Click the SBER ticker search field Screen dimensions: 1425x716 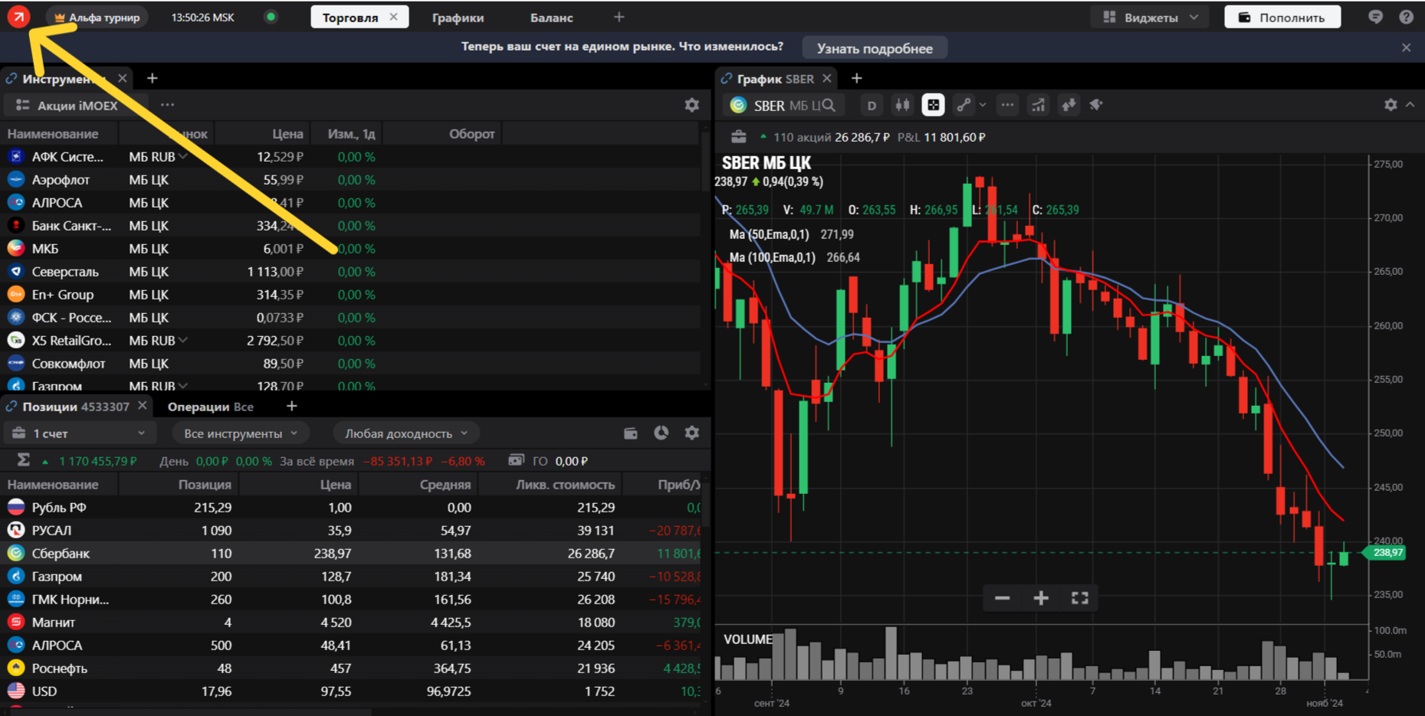point(783,105)
